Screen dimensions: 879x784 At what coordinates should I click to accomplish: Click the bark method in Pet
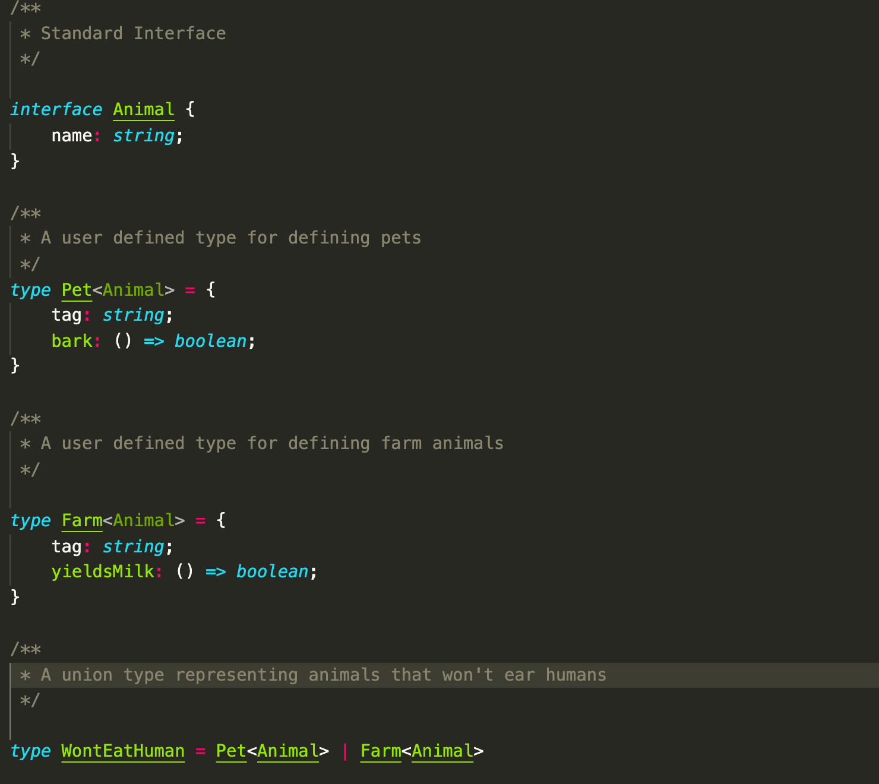pyautogui.click(x=71, y=341)
